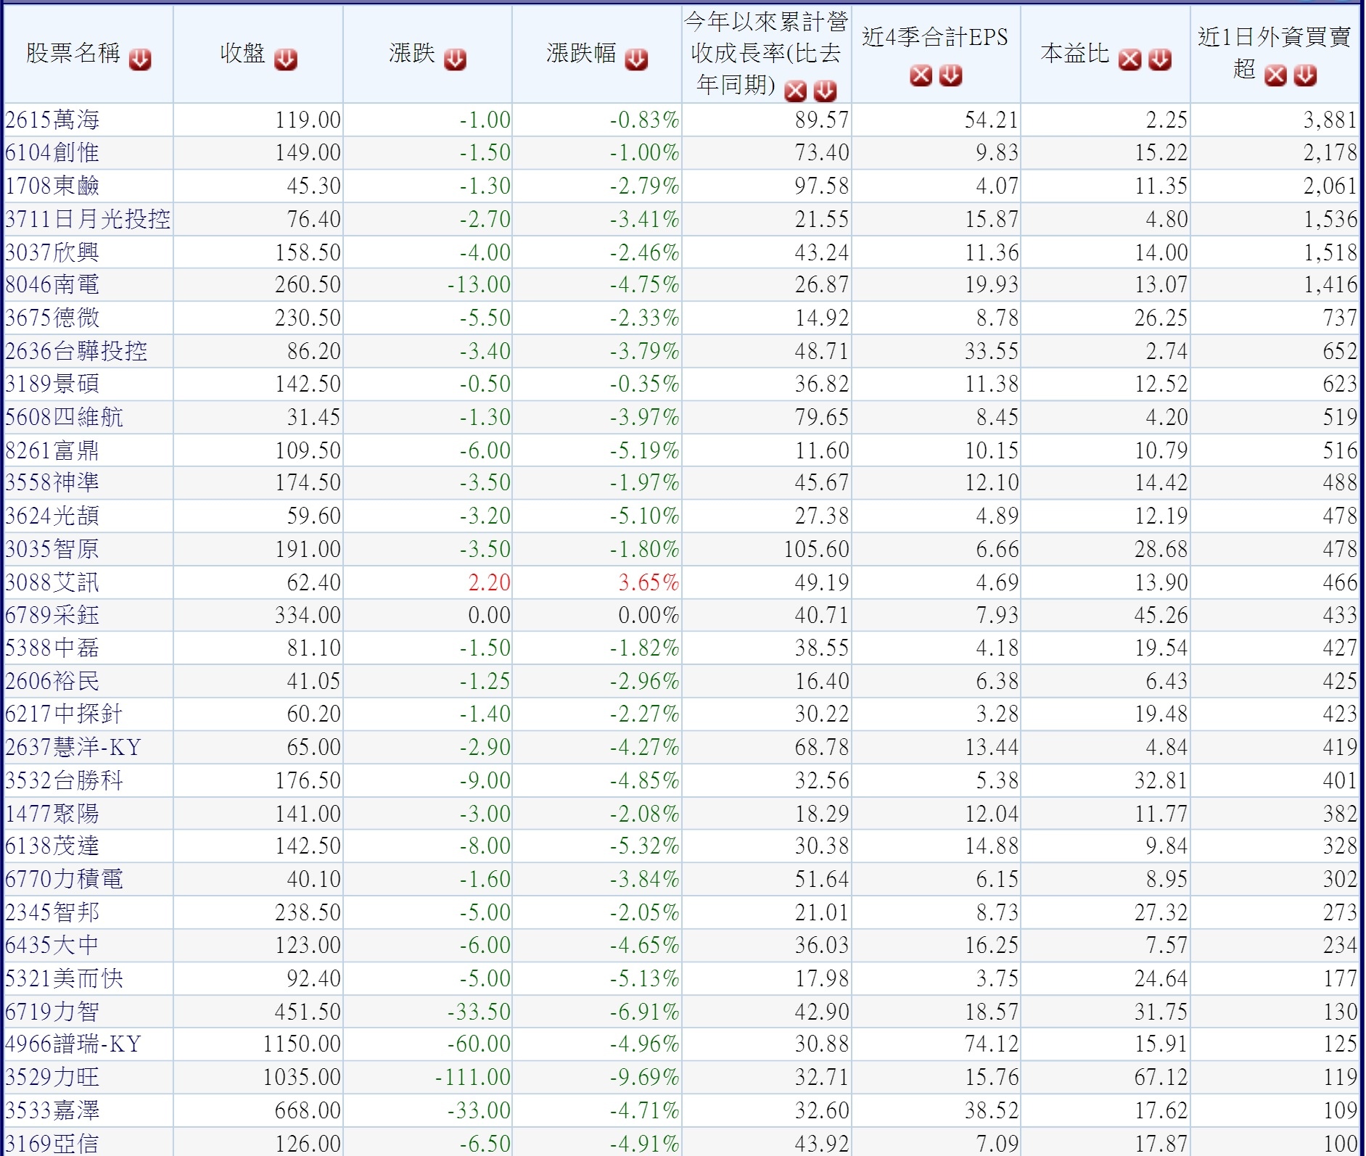Click 創惟's foreign net buy 2,178

click(x=1330, y=152)
